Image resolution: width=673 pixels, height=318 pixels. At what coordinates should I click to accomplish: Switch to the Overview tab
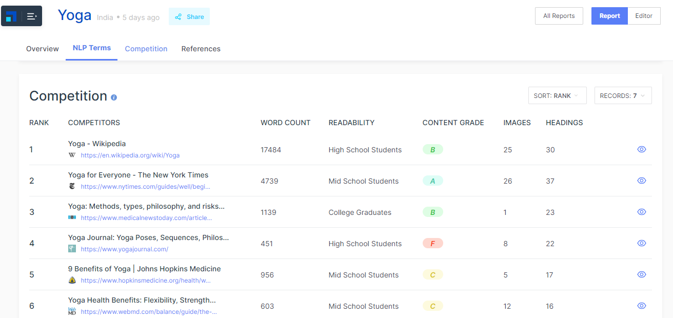pos(43,49)
